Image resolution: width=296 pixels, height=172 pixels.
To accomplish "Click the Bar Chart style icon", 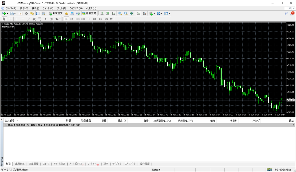I will [x=102, y=13].
